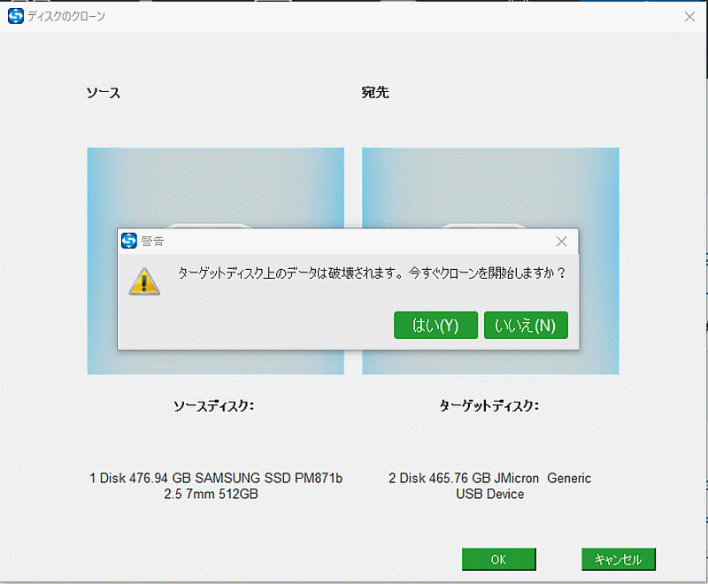Click OK in the ディスクのクローン window
This screenshot has width=708, height=584.
(x=498, y=559)
